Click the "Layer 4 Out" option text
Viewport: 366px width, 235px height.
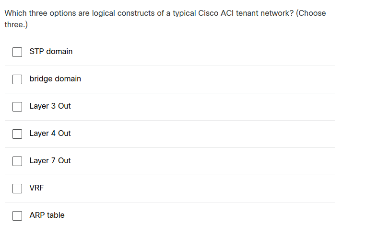(x=50, y=133)
